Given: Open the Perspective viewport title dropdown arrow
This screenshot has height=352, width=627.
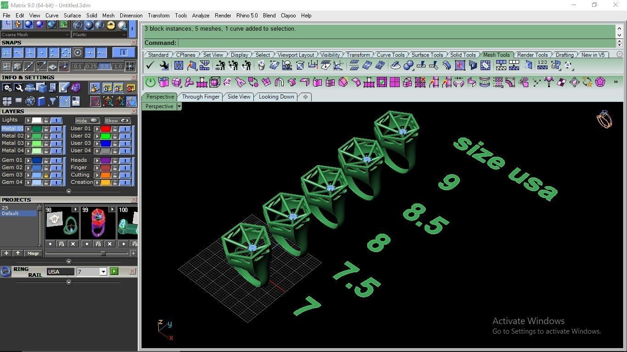Looking at the screenshot, I should [x=179, y=106].
